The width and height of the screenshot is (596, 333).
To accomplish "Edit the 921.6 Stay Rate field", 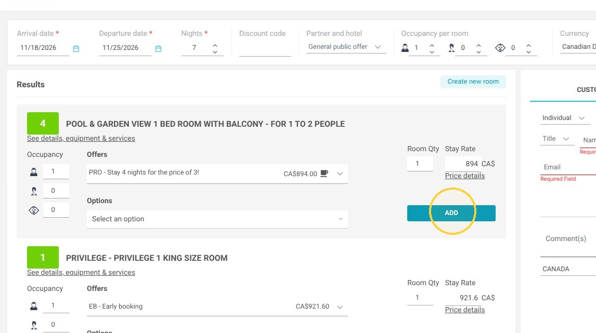I will click(x=463, y=298).
